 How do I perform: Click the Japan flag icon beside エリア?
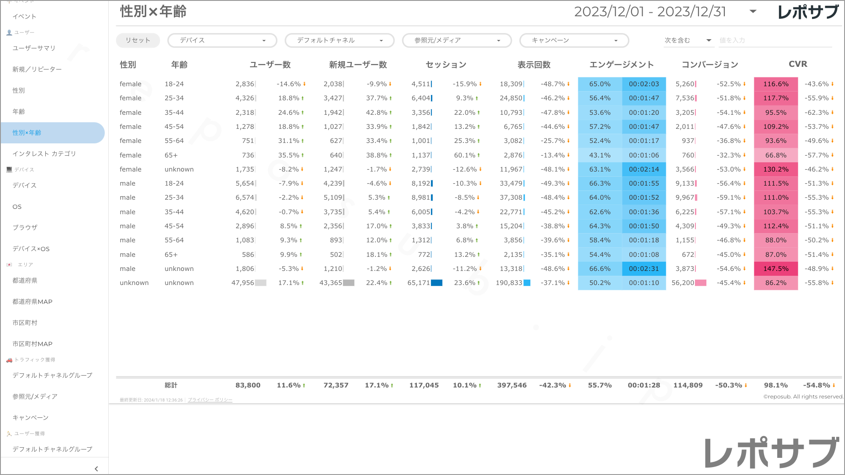point(9,265)
